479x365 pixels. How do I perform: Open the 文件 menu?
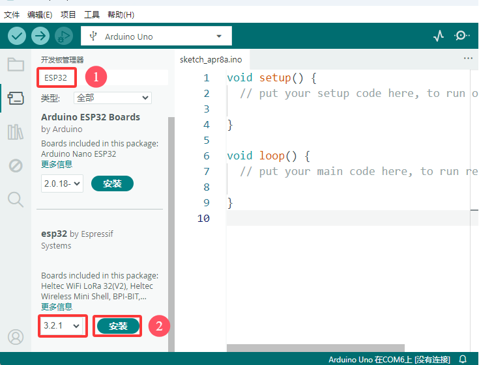pos(12,14)
